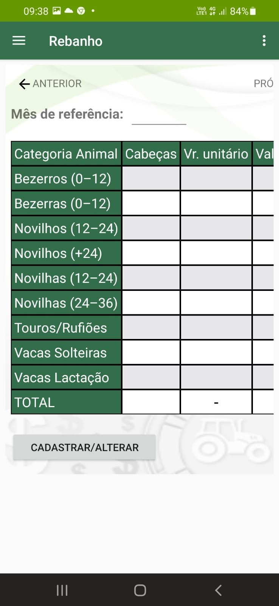The height and width of the screenshot is (606, 279).
Task: Tap Cabeças cell for Bezerros (0–12)
Action: pos(151,178)
